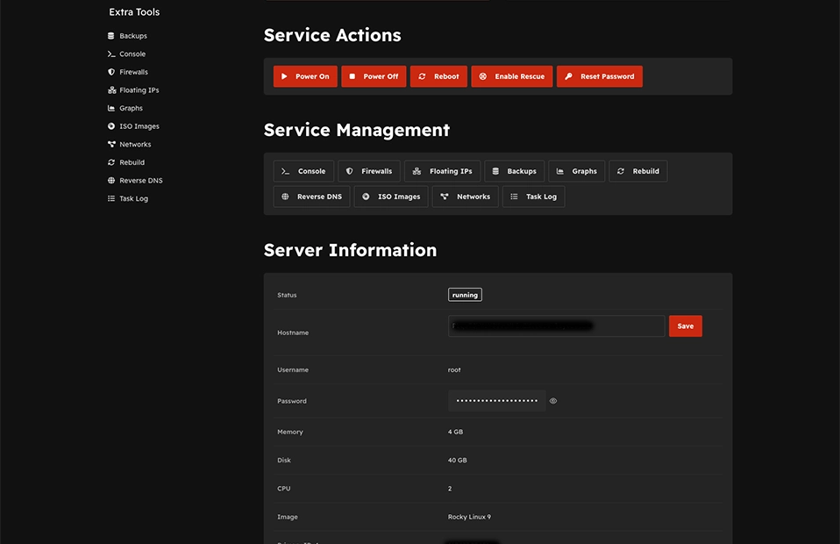Click the masked password field
Image resolution: width=840 pixels, height=544 pixels.
pyautogui.click(x=496, y=401)
